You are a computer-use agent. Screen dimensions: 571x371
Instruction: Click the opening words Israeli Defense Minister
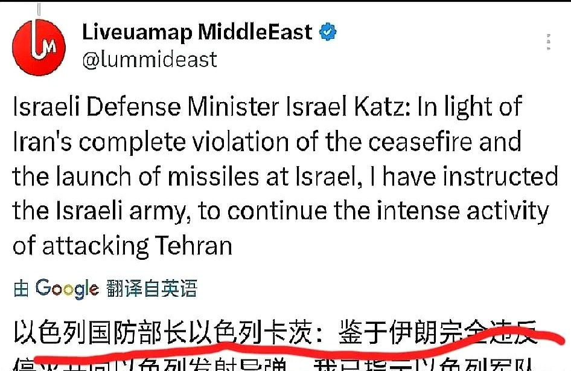click(x=145, y=106)
